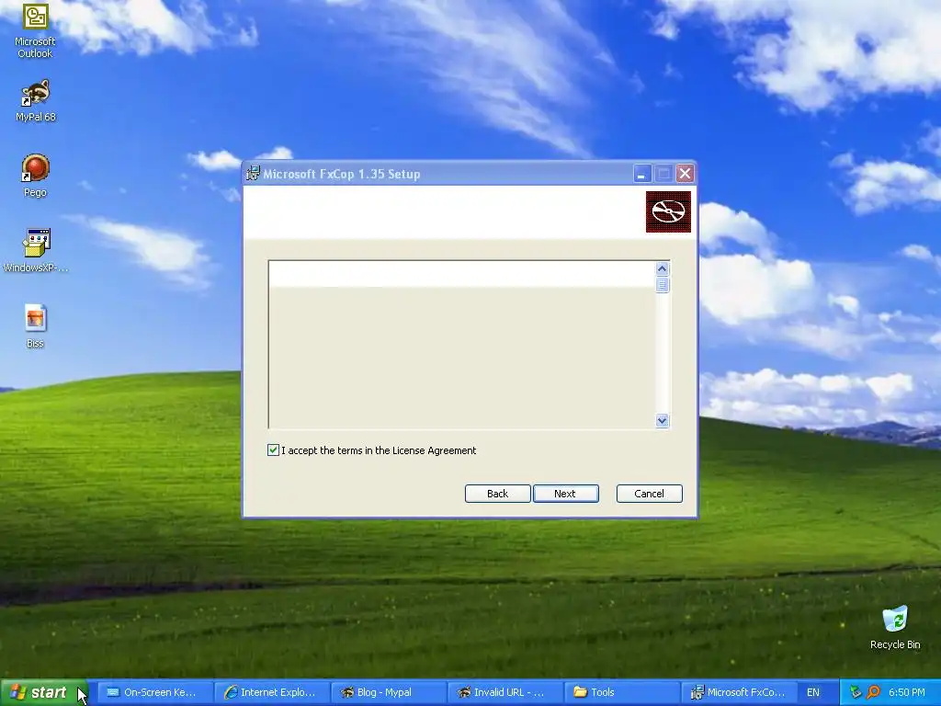This screenshot has height=706, width=941.
Task: Click inside the license agreement text box
Action: pos(462,345)
